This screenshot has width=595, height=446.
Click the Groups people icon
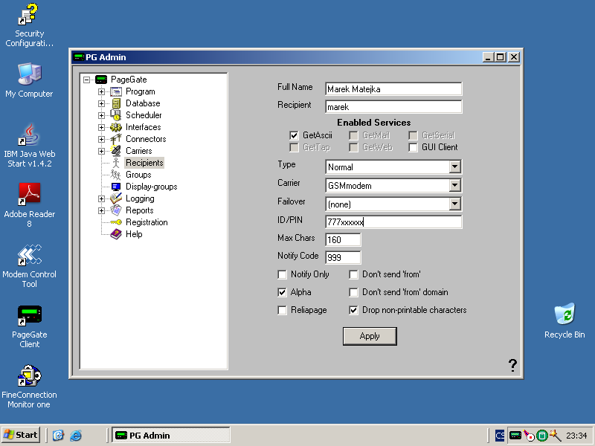click(116, 175)
